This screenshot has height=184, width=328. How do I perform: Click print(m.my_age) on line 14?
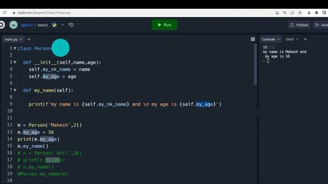click(x=38, y=139)
